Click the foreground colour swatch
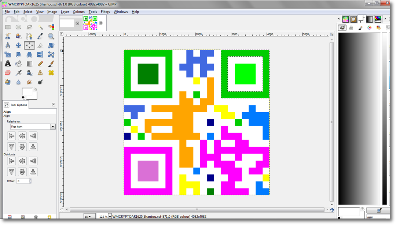This screenshot has width=396, height=225. [27, 92]
